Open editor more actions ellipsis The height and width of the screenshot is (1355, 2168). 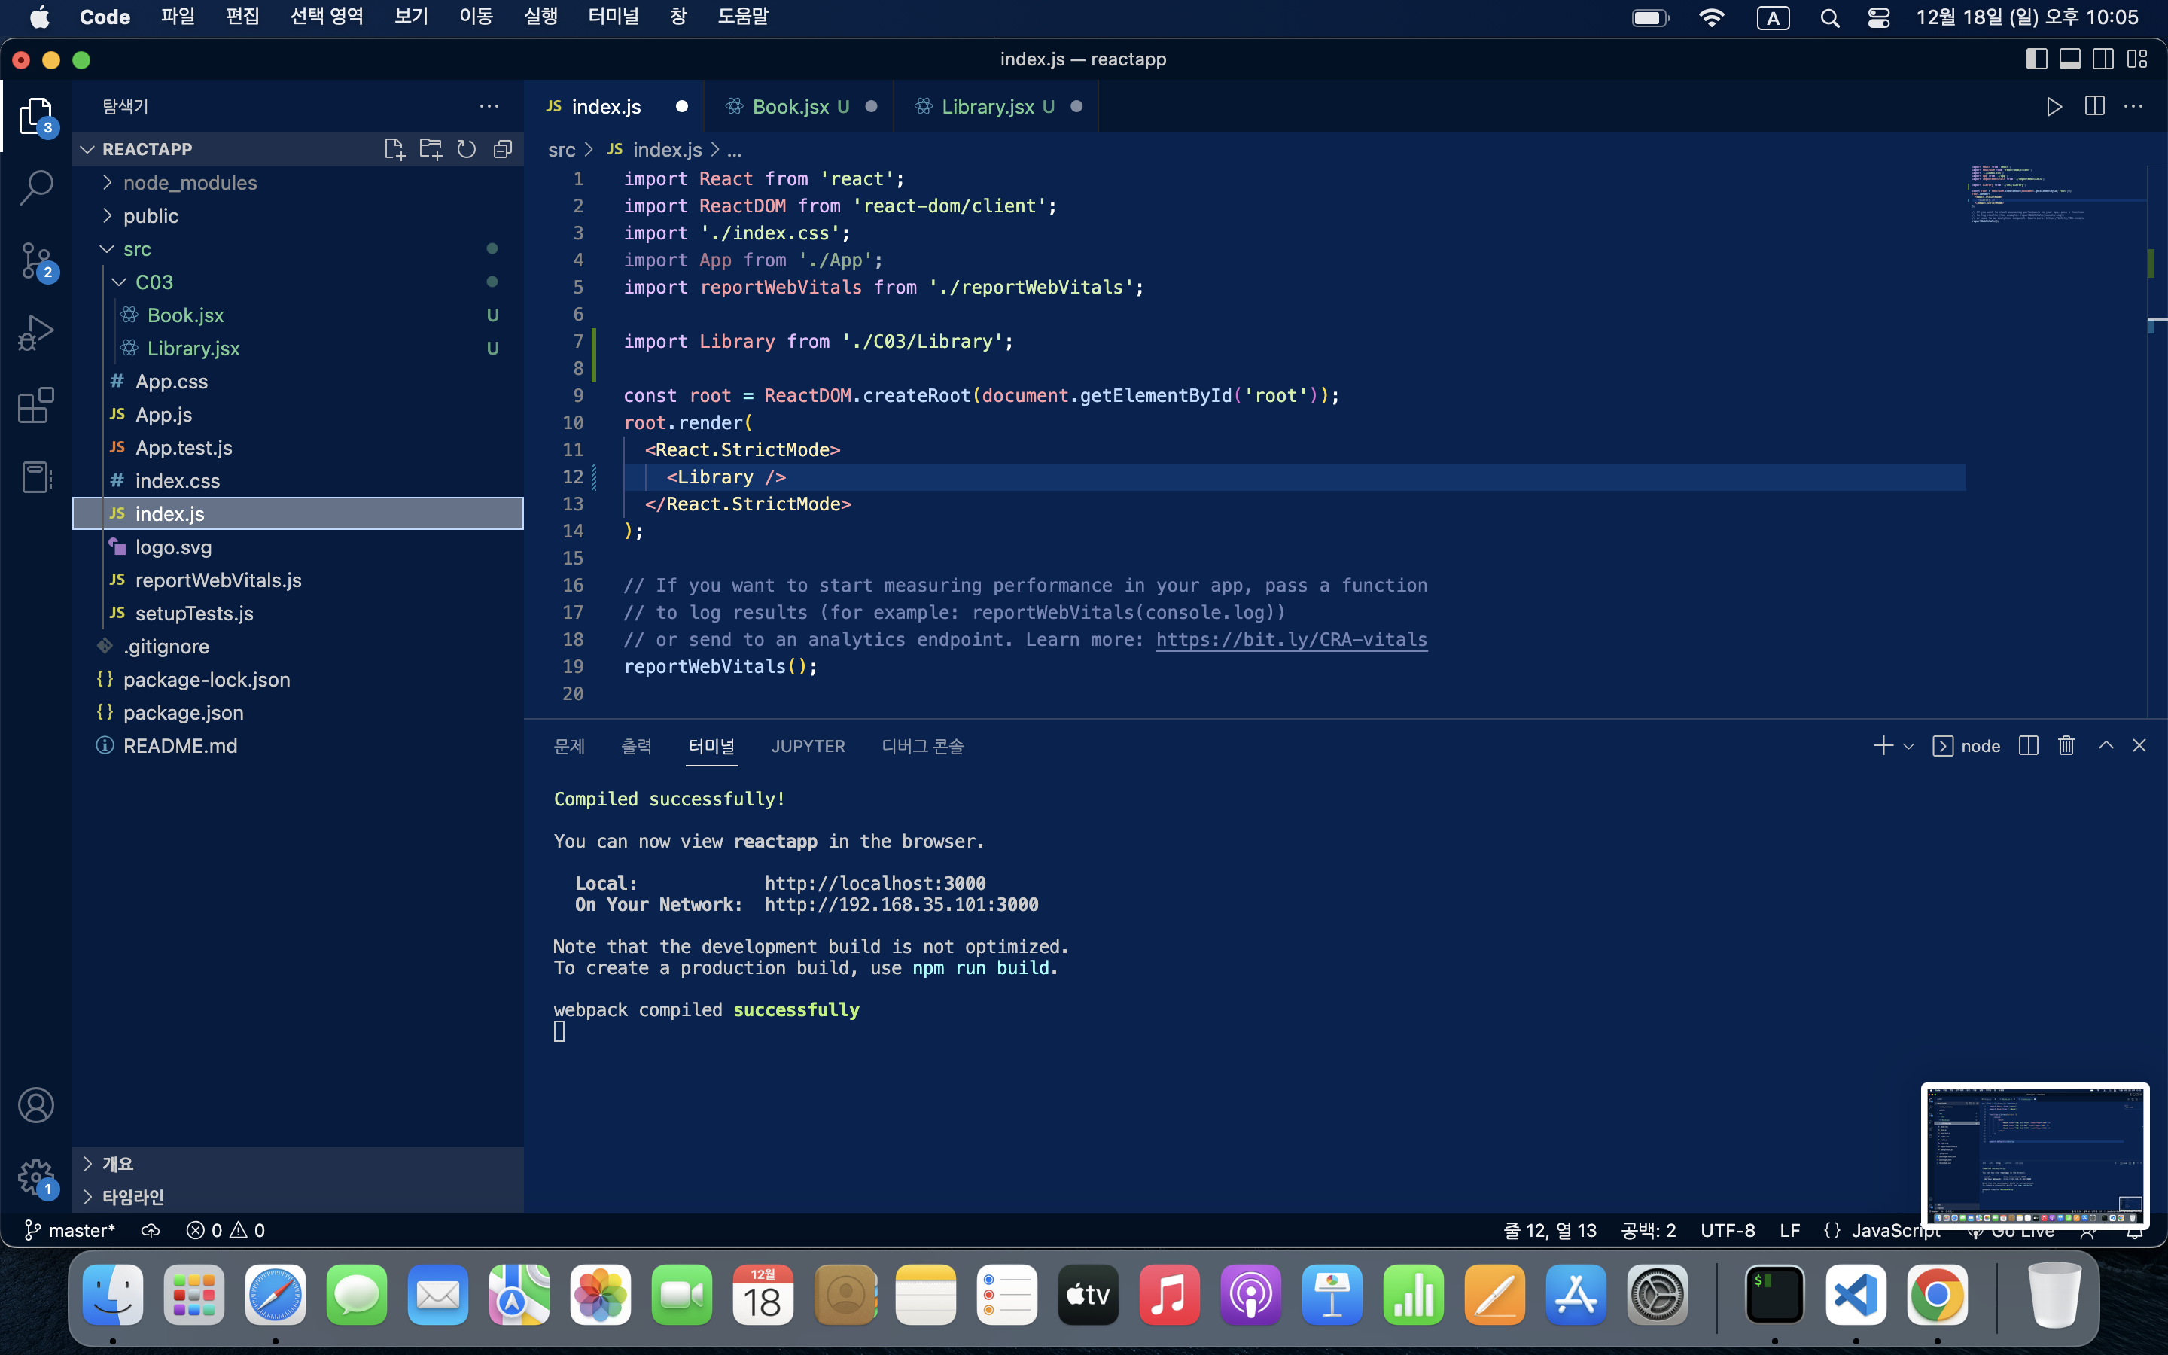[x=2134, y=107]
